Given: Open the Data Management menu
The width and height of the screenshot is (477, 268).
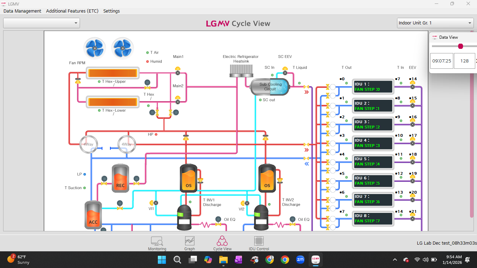Looking at the screenshot, I should (22, 11).
